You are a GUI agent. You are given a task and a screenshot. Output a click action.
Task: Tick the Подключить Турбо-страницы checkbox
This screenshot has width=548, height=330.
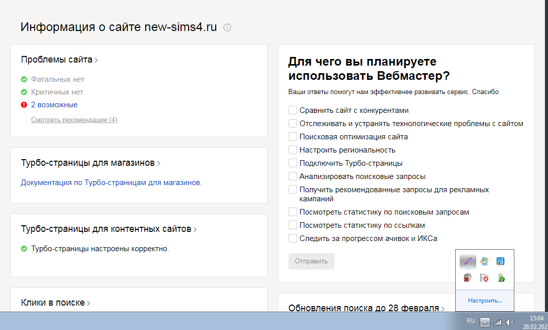[293, 163]
